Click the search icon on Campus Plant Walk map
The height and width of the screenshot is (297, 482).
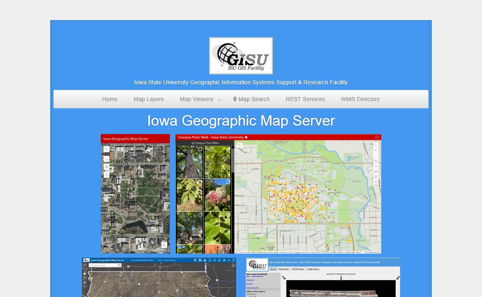[x=239, y=145]
